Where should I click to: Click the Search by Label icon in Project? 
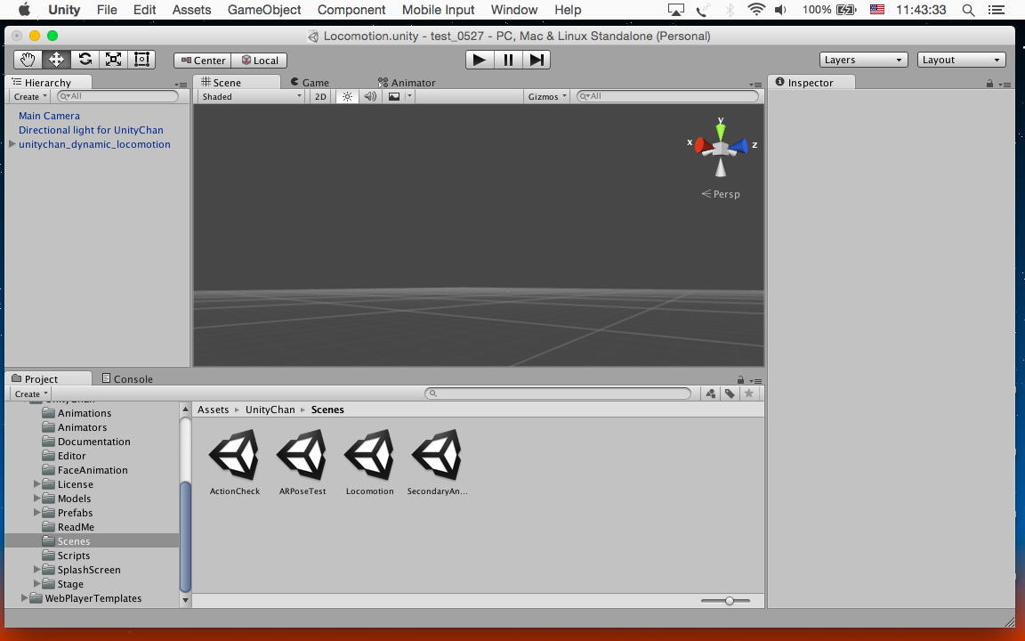coord(730,394)
